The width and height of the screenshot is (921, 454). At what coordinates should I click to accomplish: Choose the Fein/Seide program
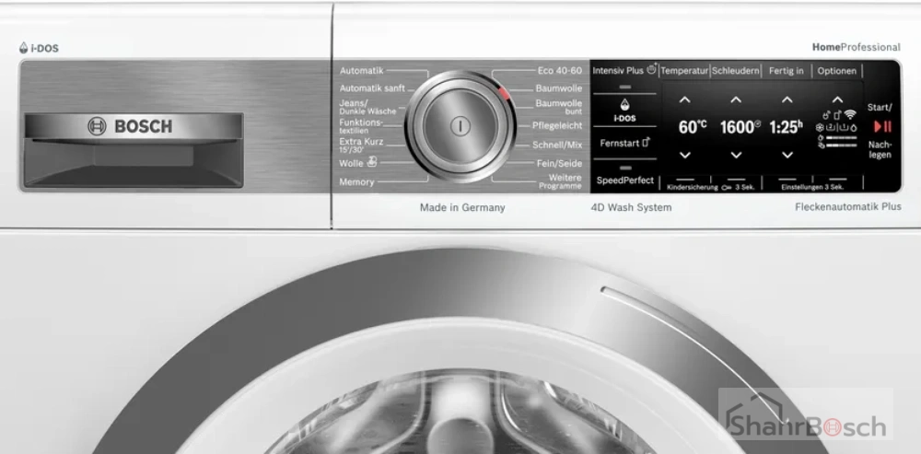559,163
